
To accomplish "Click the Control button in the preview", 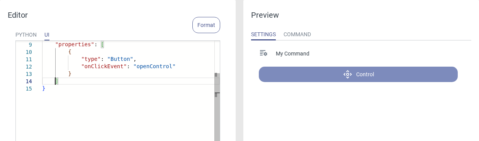I will pos(358,74).
